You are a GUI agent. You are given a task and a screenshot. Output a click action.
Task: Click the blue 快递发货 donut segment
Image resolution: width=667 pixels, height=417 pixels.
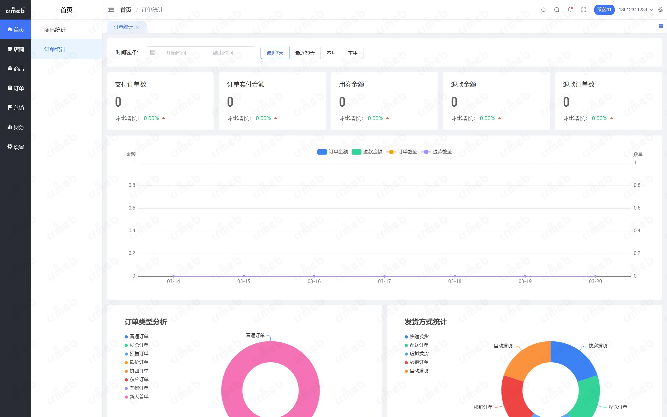573,360
